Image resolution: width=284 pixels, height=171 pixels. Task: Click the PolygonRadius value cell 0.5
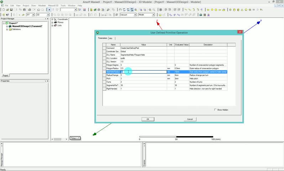(143, 68)
